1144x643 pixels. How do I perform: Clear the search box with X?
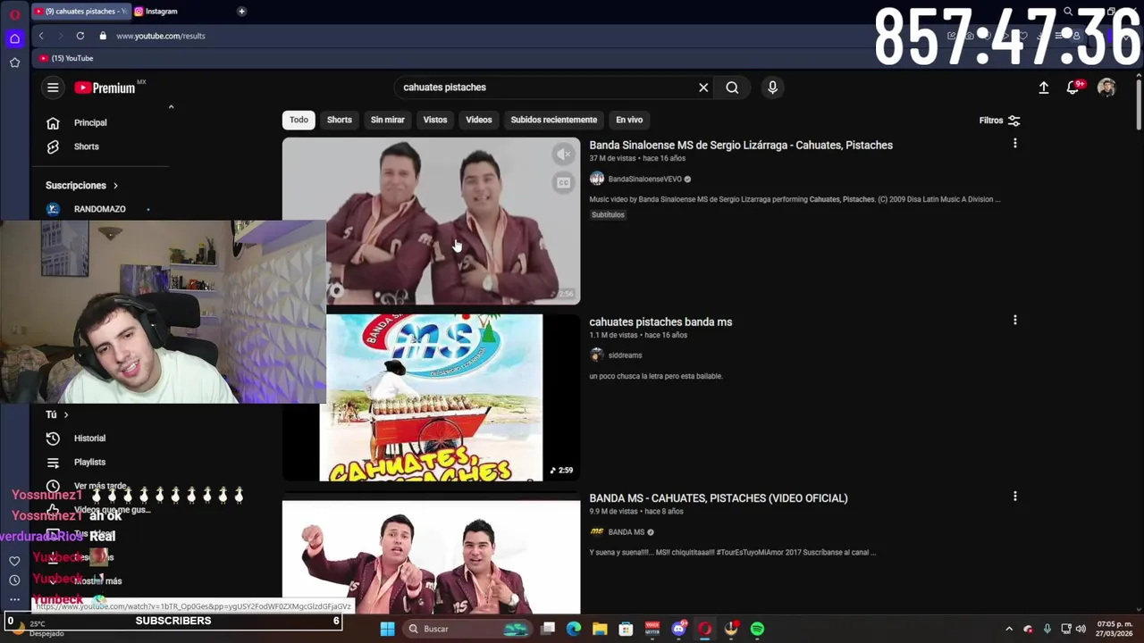703,88
